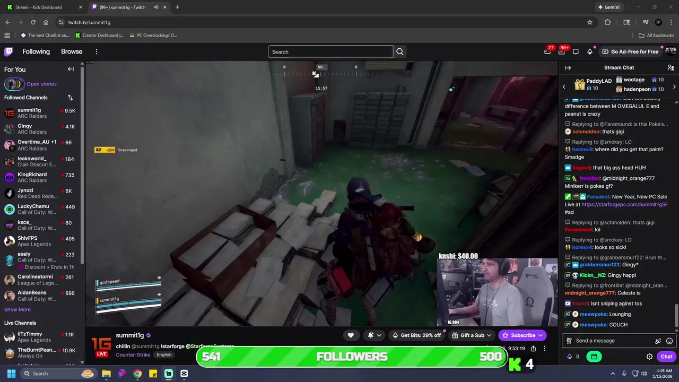This screenshot has width=679, height=382.
Task: Click the Open stories link
Action: (x=41, y=84)
